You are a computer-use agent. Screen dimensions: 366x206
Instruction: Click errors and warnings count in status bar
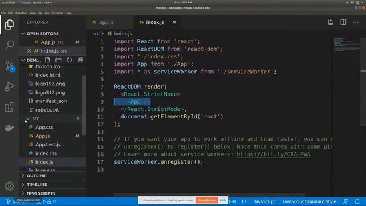pos(46,201)
